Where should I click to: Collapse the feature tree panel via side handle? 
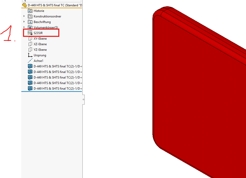click(x=83, y=99)
